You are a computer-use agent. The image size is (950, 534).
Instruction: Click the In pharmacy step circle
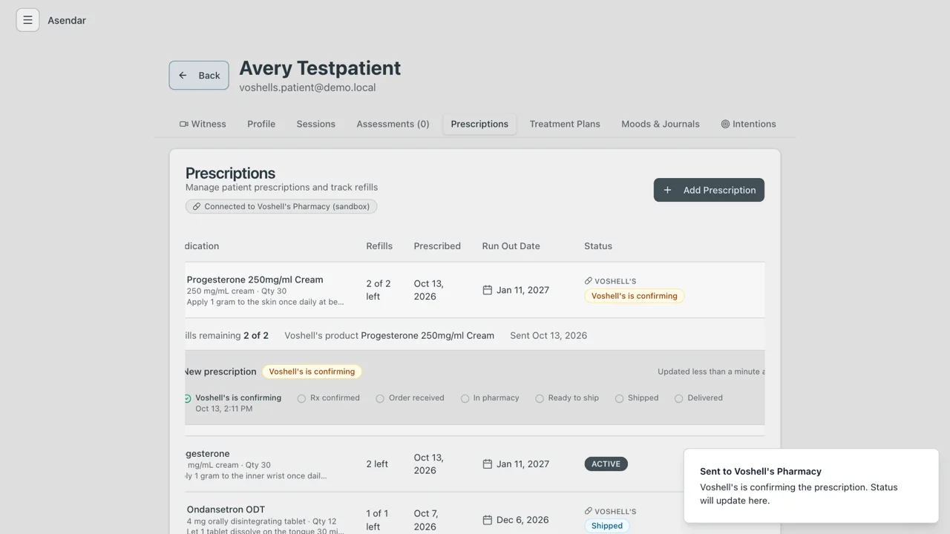pos(465,398)
